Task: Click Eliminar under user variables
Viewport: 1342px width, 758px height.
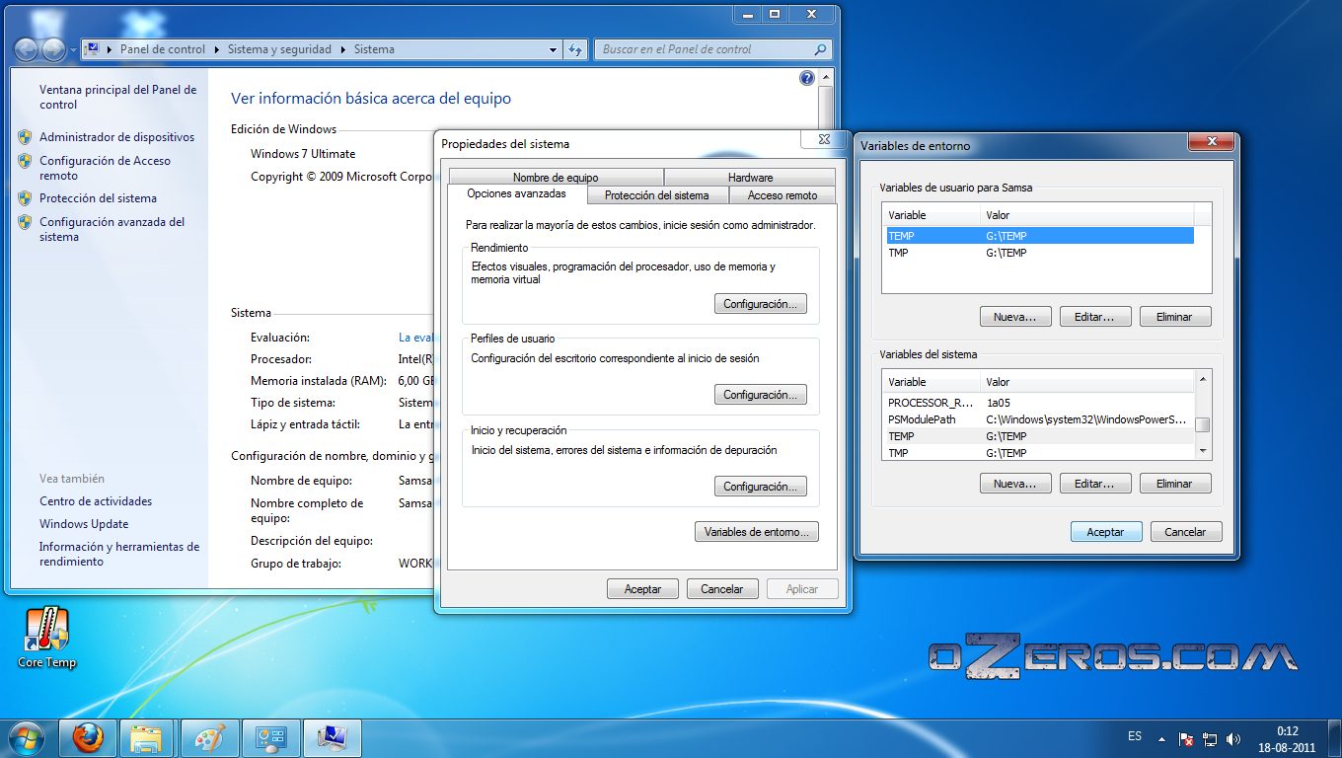Action: coord(1174,317)
